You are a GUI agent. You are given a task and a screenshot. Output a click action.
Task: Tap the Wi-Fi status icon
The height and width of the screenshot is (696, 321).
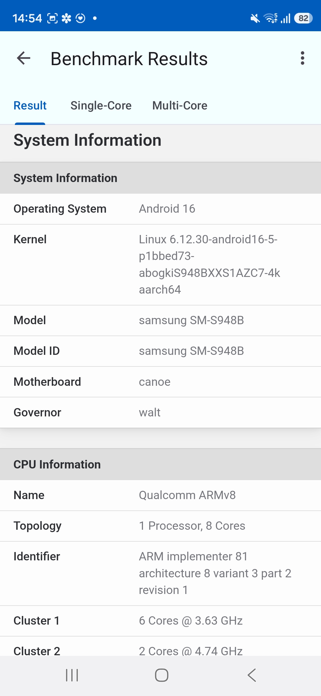(x=271, y=18)
